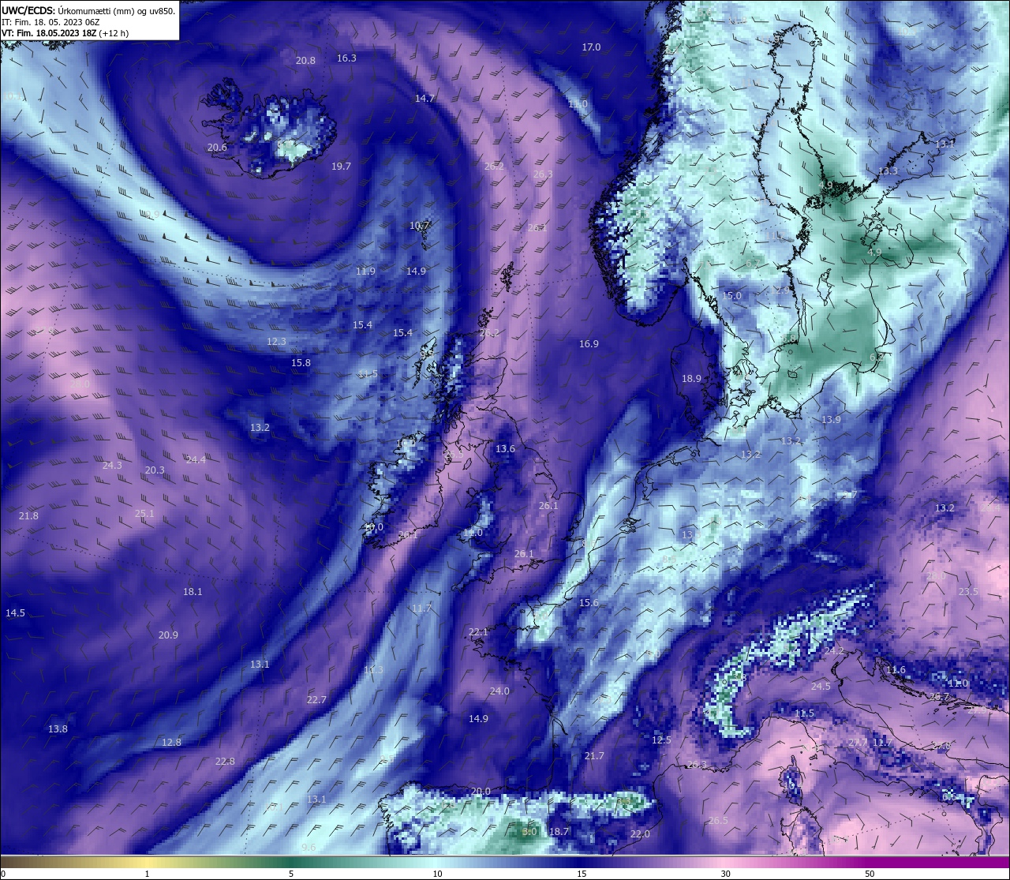Click the 24.2 value near the Alps

(834, 652)
